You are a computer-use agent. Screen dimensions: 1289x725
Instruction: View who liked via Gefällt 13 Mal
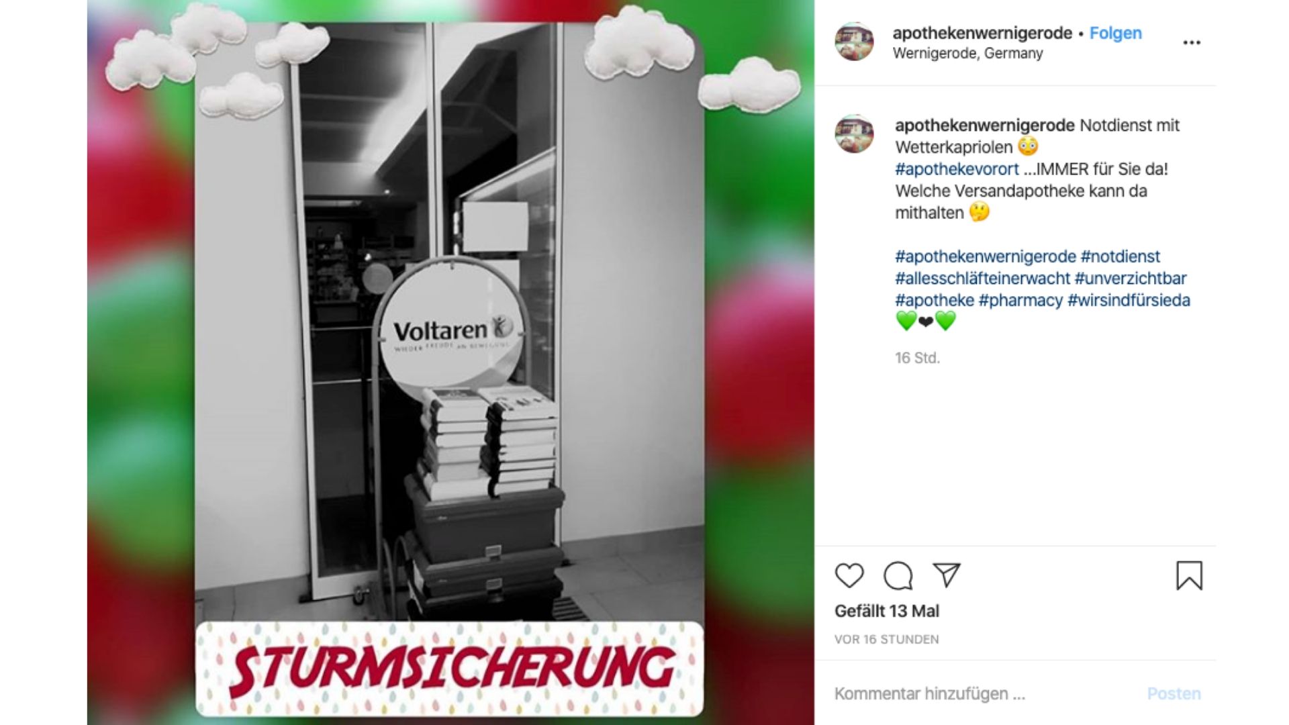(x=887, y=612)
